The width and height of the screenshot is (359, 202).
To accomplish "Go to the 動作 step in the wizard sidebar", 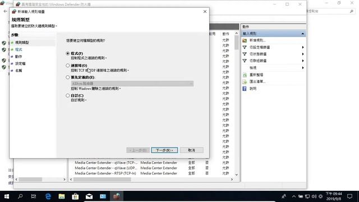I will pos(19,57).
